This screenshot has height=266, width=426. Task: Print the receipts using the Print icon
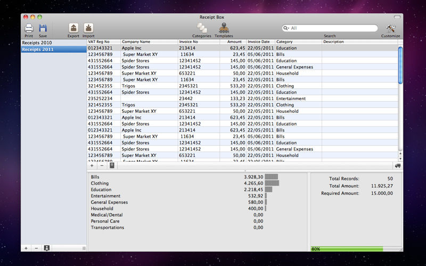pos(29,28)
